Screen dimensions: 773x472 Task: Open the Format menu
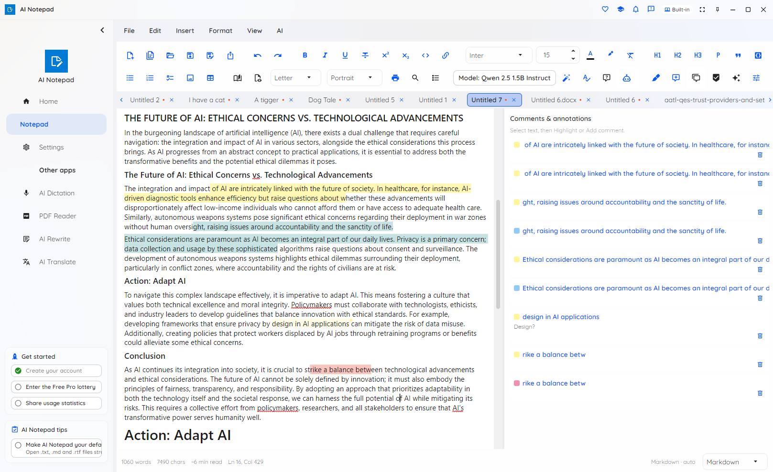pos(220,31)
